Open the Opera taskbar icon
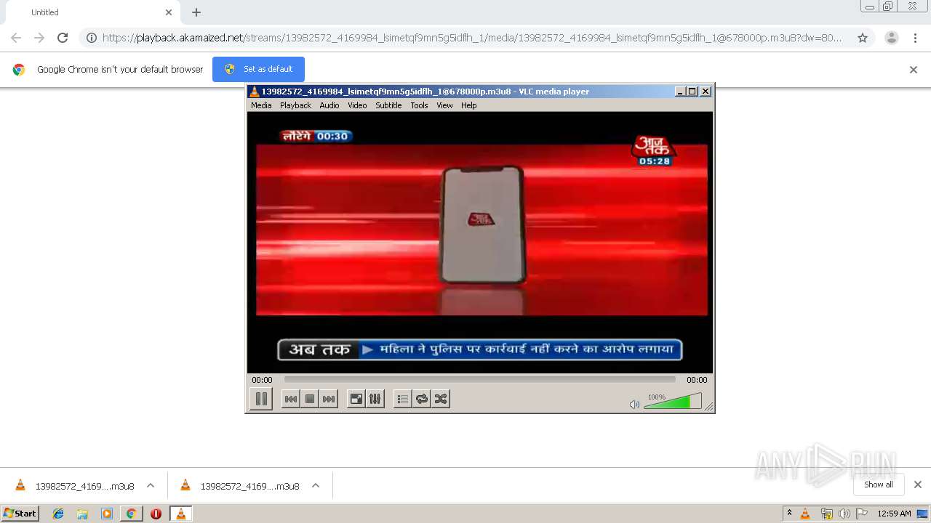Viewport: 931px width, 523px height. tap(156, 514)
